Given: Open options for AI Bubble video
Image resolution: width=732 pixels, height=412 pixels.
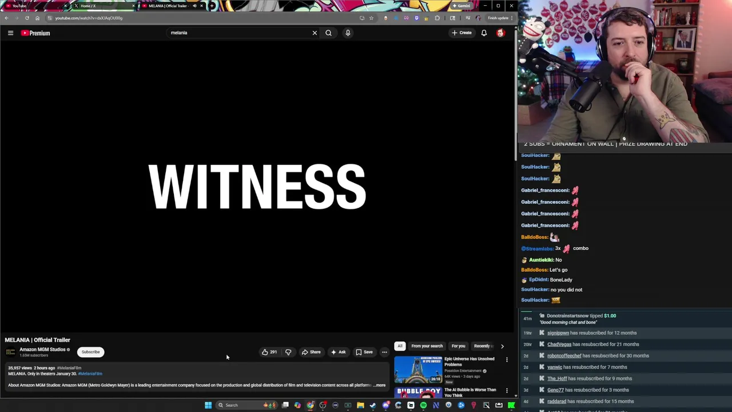Looking at the screenshot, I should click(x=507, y=391).
